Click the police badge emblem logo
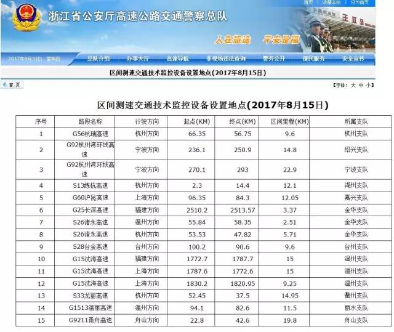Viewport: 394px width, 332px height. pos(26,17)
